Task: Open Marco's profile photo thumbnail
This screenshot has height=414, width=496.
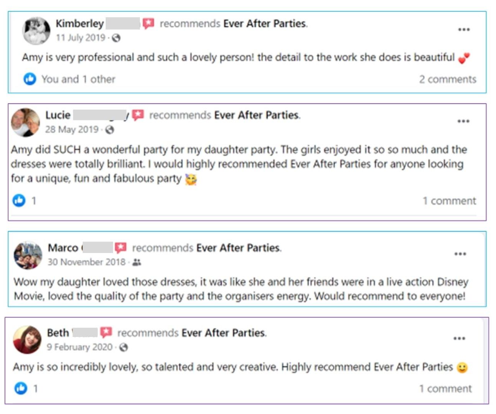Action: click(28, 255)
